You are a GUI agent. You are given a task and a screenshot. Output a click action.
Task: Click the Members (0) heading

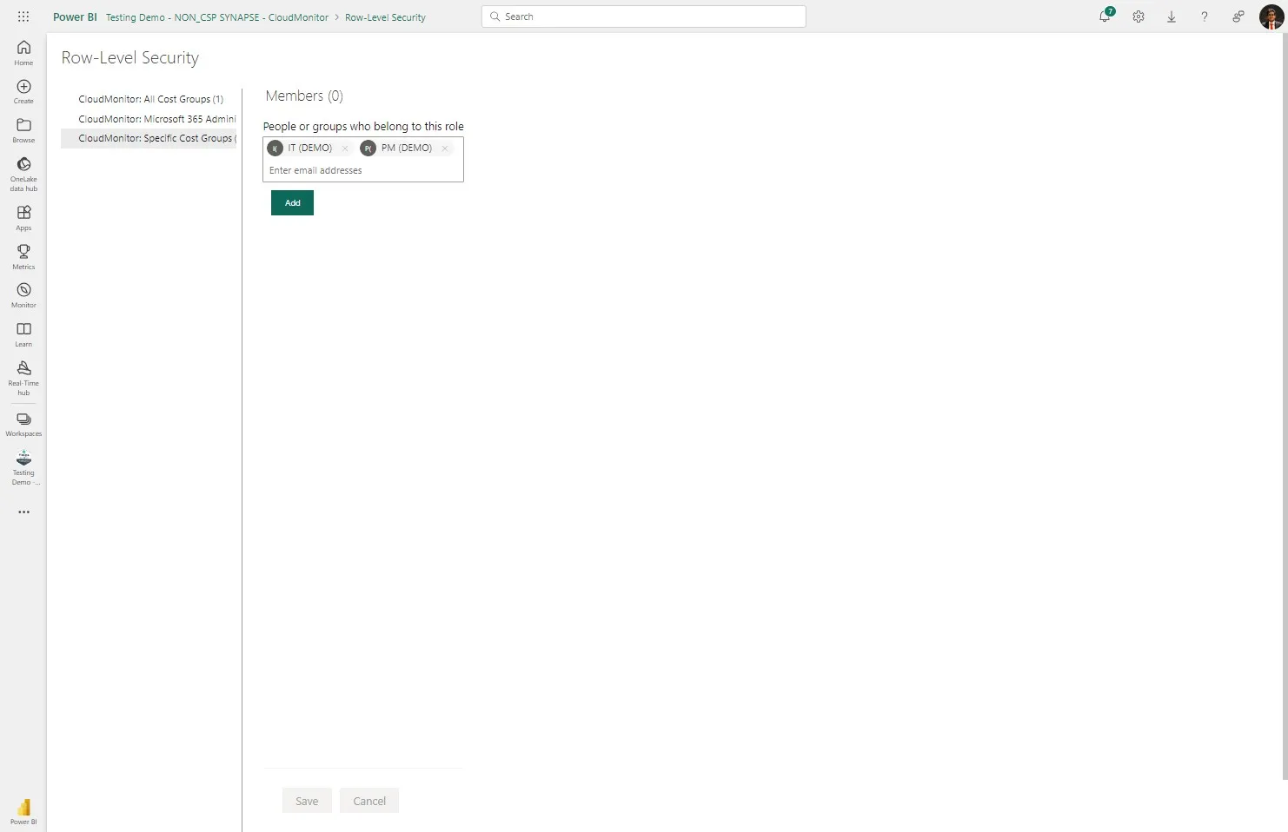(x=304, y=96)
